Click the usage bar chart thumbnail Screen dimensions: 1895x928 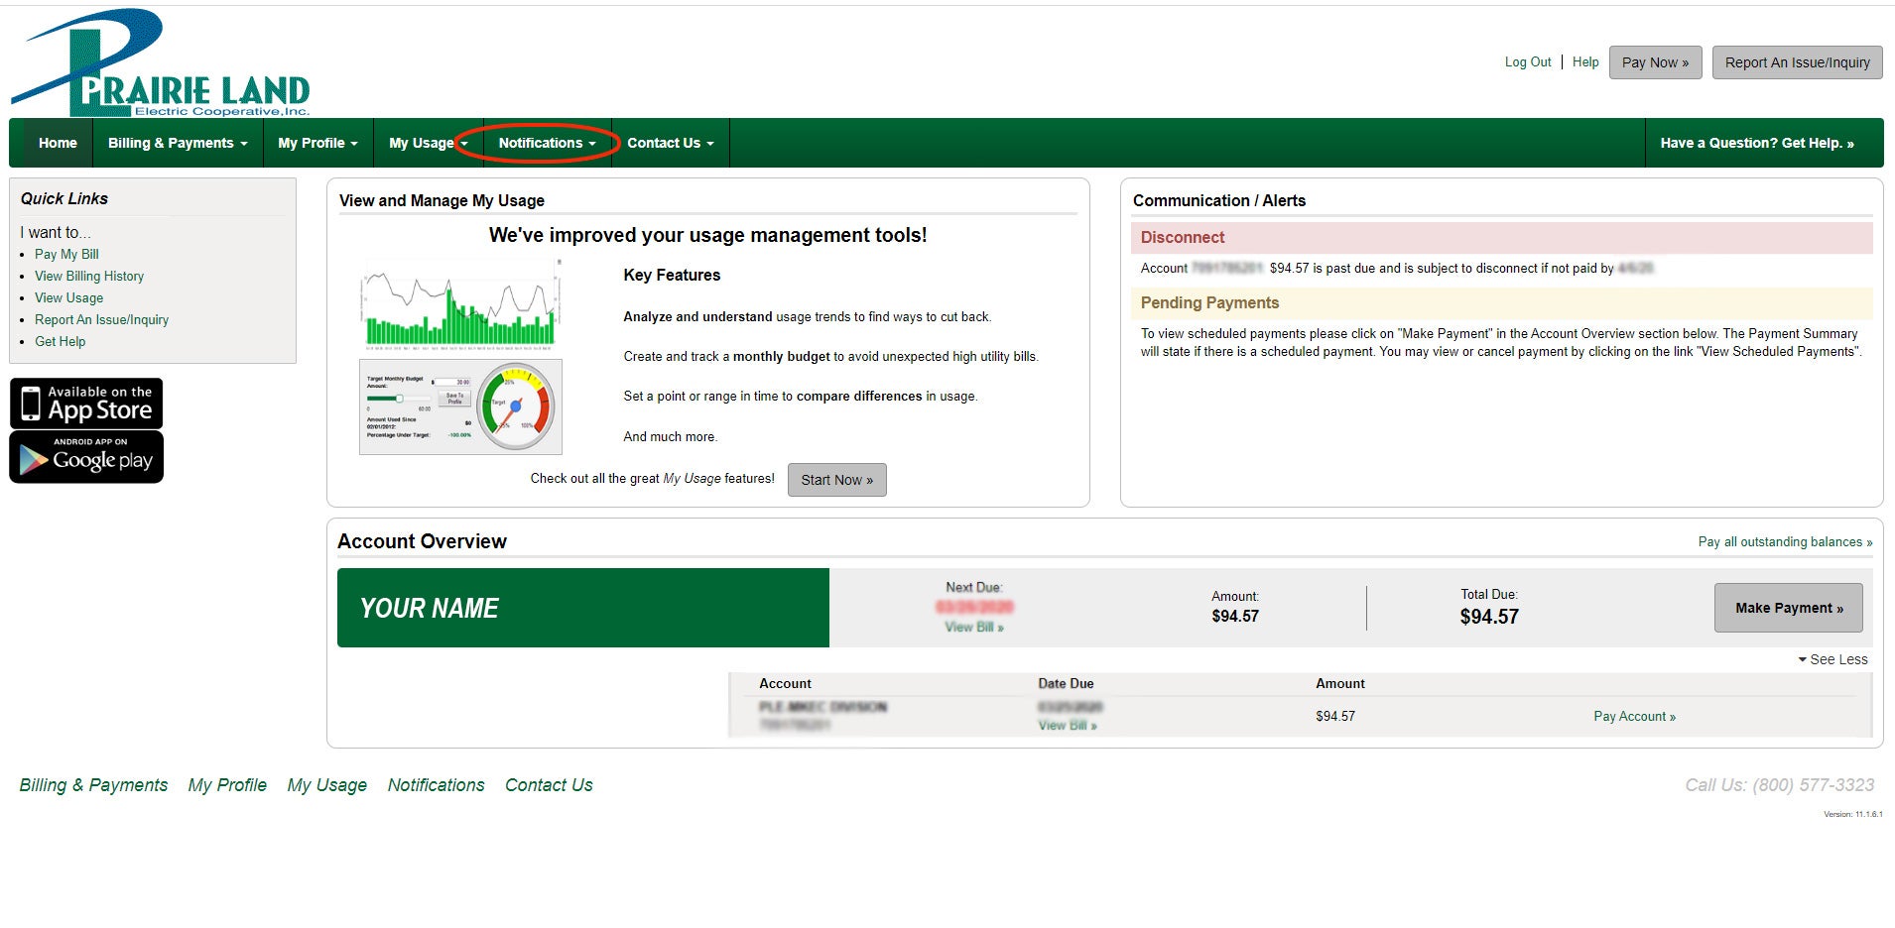461,304
